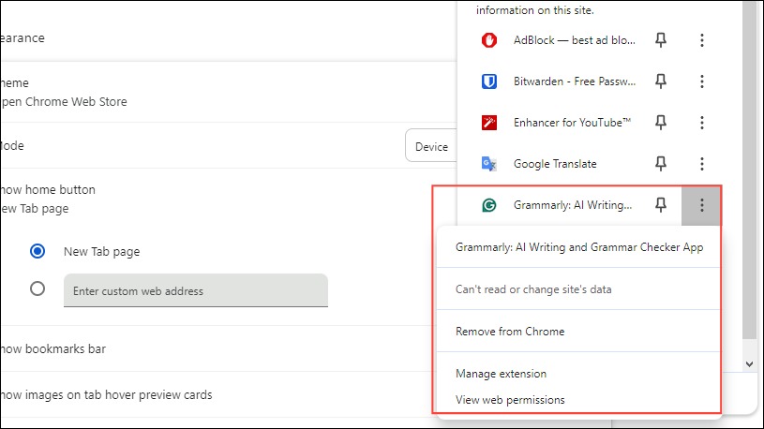Click the Grammarly extension icon
Viewport: 764px width, 429px height.
click(x=488, y=205)
